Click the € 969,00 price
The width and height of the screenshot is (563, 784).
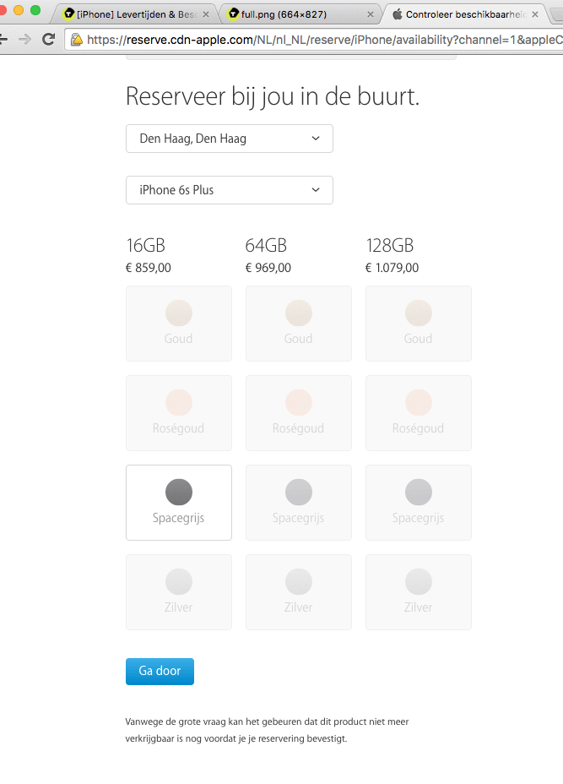click(x=268, y=268)
